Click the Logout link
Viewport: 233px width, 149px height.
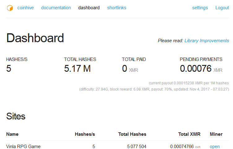pyautogui.click(x=222, y=8)
